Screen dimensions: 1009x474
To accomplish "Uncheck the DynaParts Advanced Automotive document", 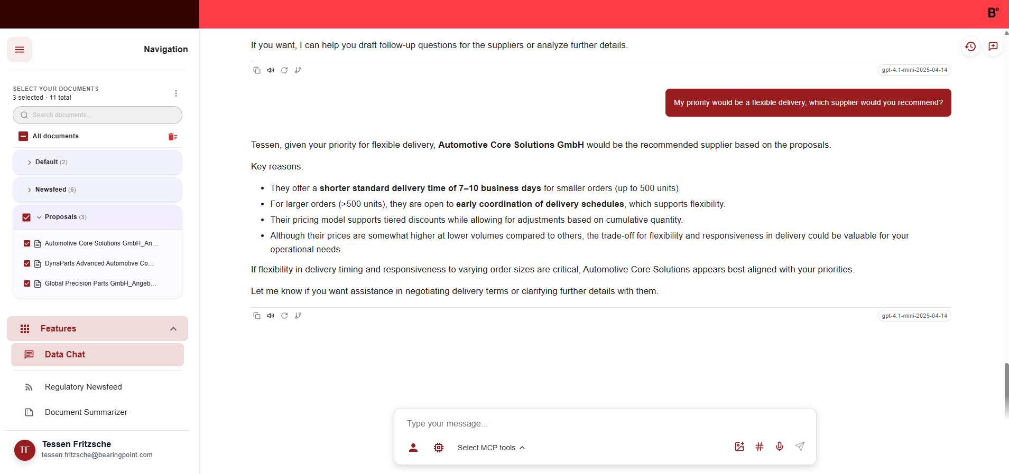I will (x=27, y=263).
